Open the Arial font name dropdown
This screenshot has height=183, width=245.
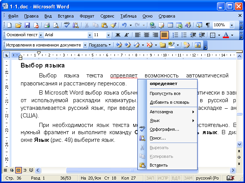(90, 35)
